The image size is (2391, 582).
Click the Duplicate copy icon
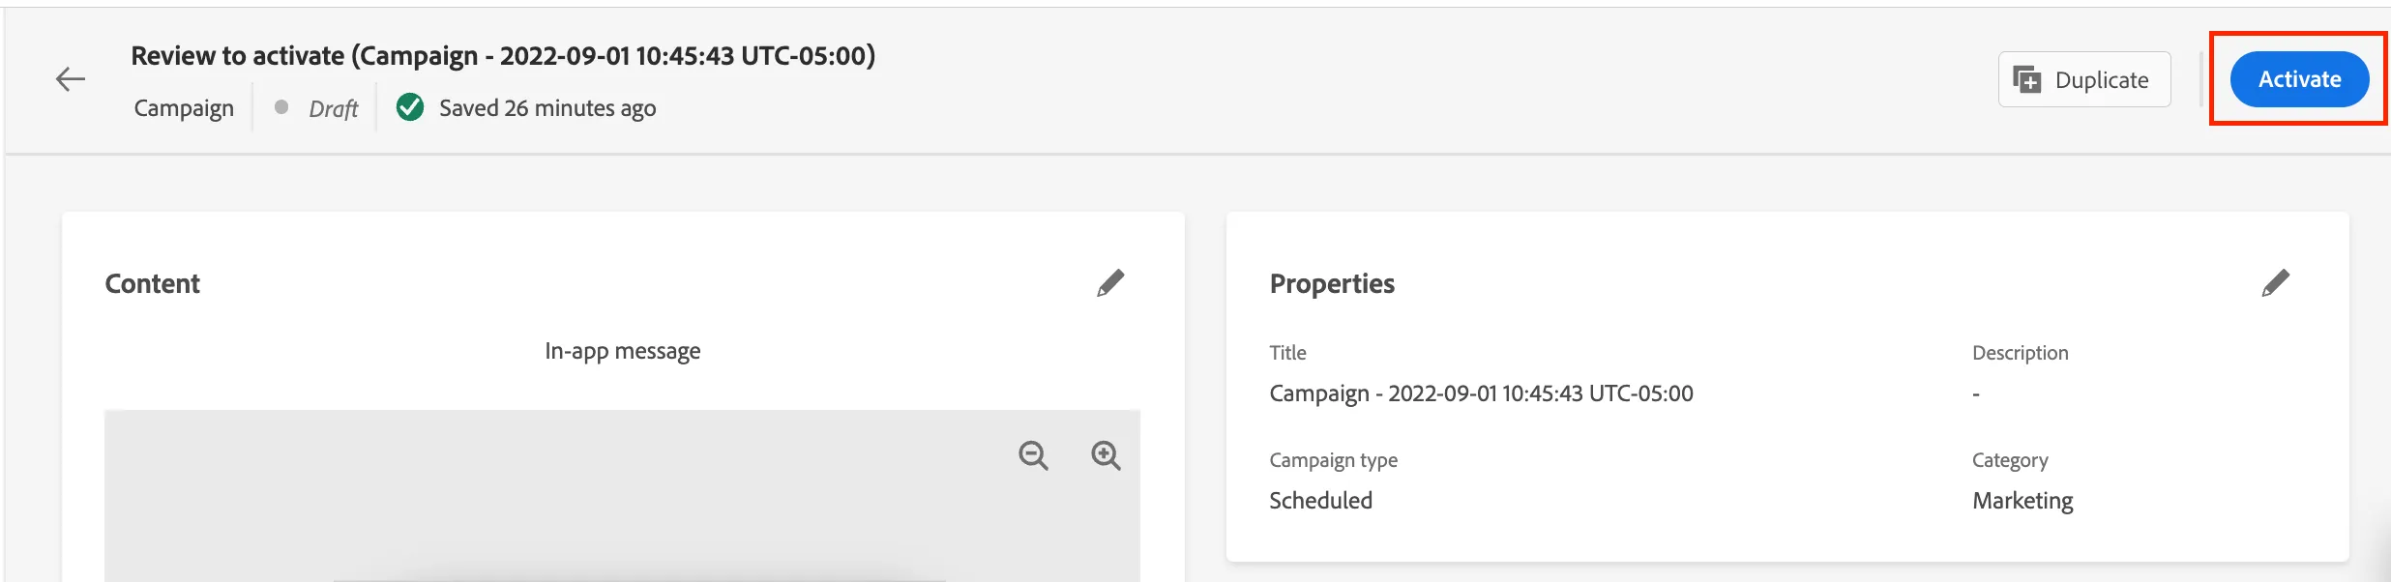coord(2027,79)
